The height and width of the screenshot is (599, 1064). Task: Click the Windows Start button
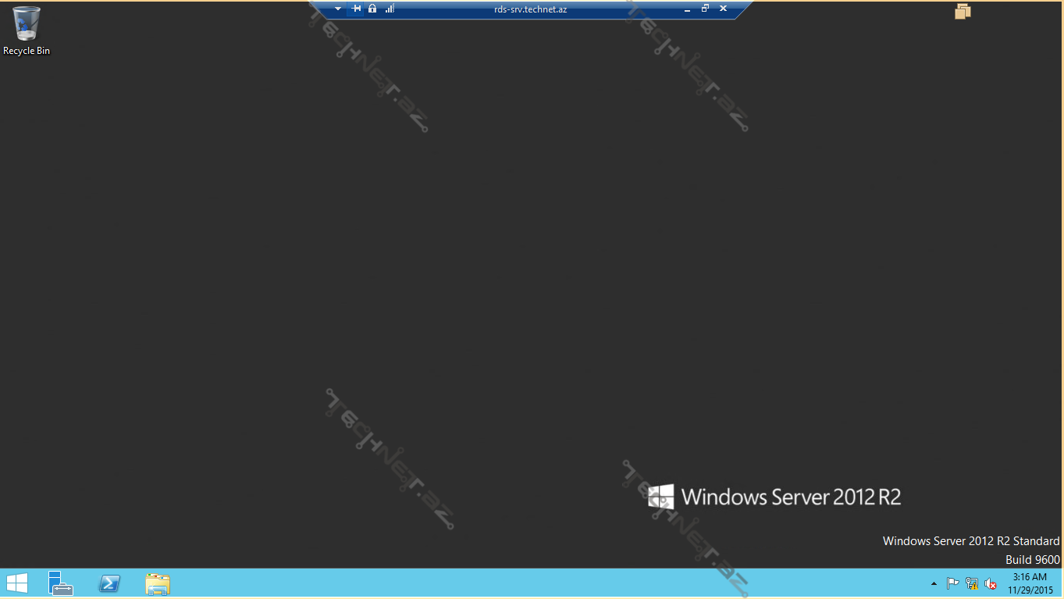(x=17, y=583)
